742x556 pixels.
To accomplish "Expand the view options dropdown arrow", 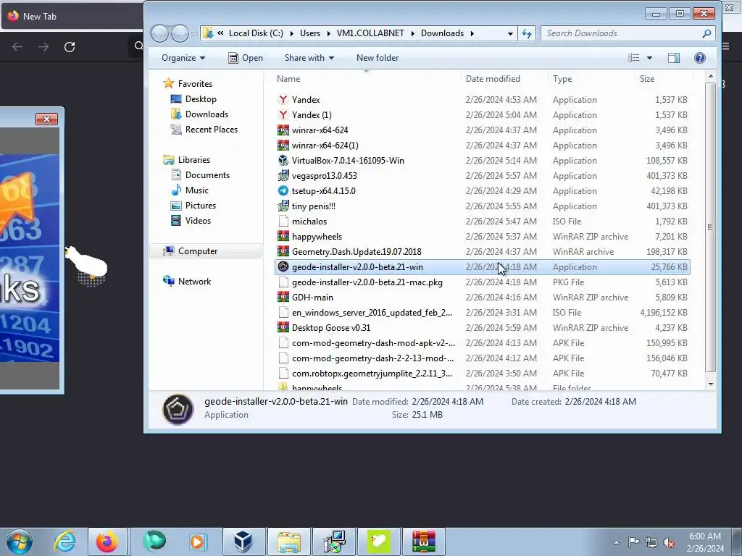I will tap(649, 58).
